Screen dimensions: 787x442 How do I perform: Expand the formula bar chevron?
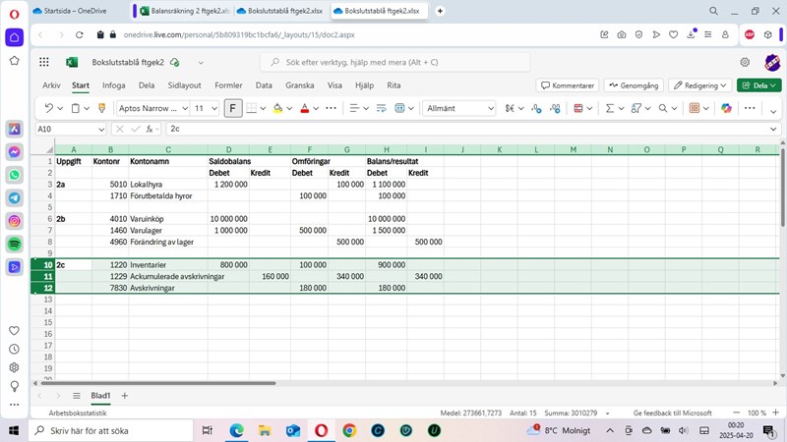tap(774, 129)
